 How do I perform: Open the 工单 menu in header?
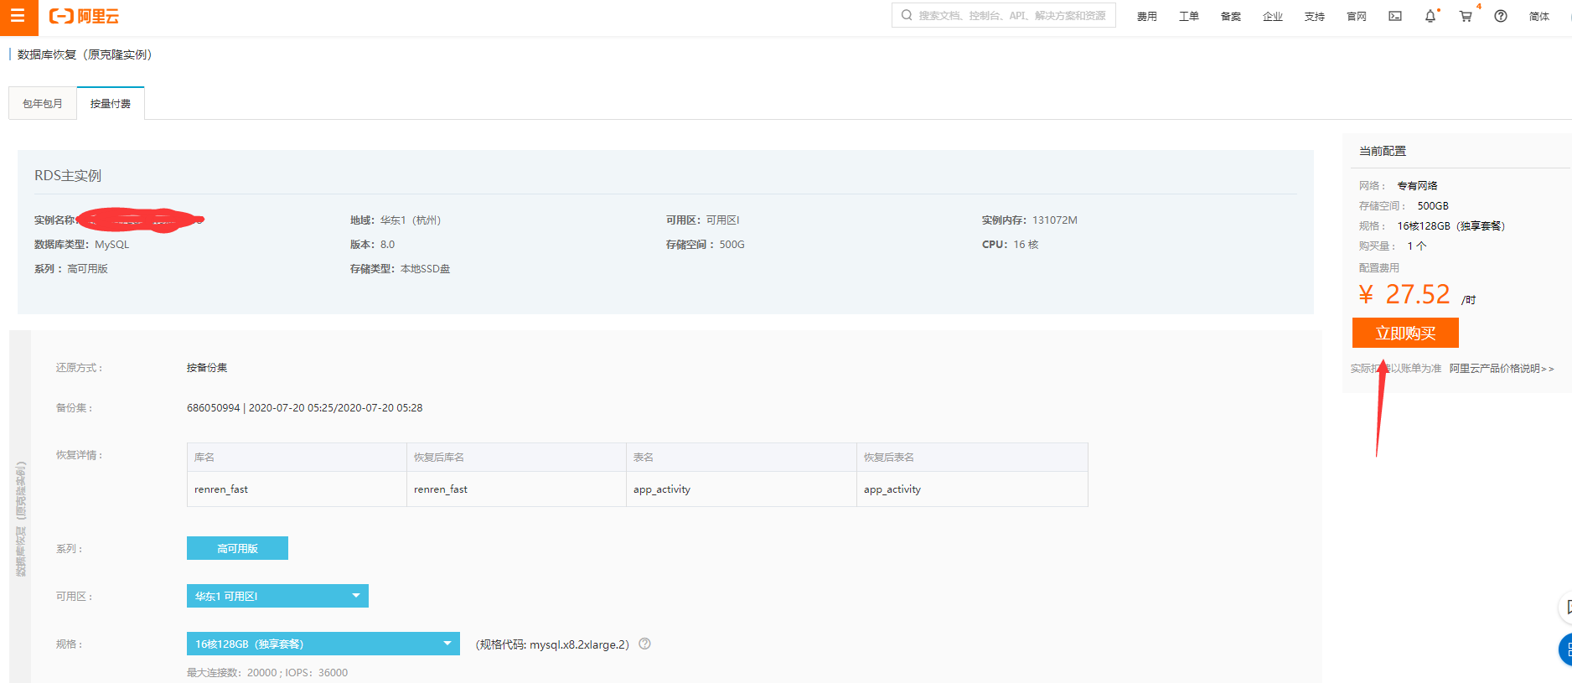(1188, 17)
